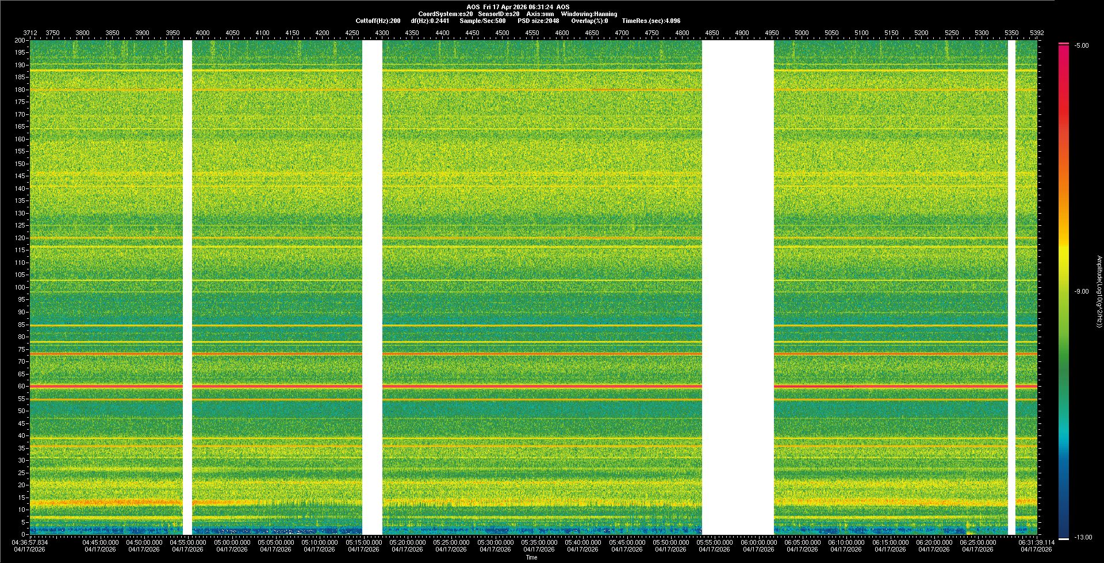Screen dimensions: 1104x563
Task: Click the 06:31:39.114 end time label
Action: coord(1036,542)
